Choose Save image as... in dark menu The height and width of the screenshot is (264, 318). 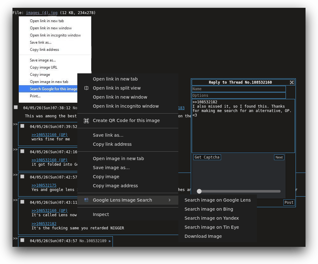[x=128, y=168]
